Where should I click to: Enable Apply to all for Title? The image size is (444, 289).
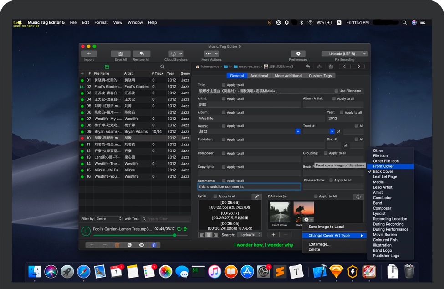pos(224,85)
